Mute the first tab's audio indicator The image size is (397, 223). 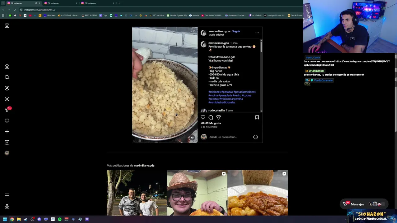pyautogui.click(x=36, y=3)
